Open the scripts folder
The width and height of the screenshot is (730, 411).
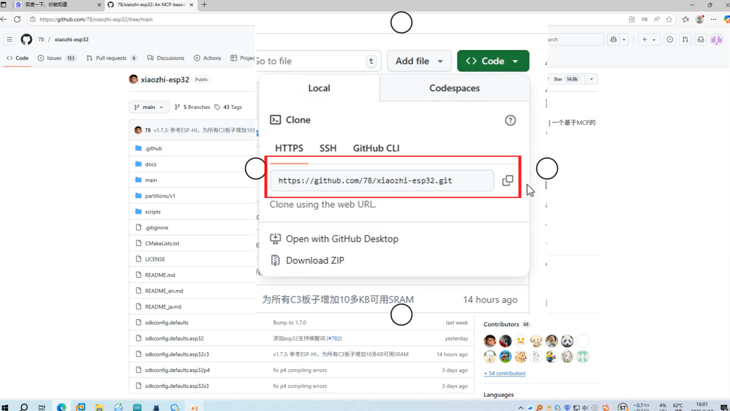tap(153, 212)
